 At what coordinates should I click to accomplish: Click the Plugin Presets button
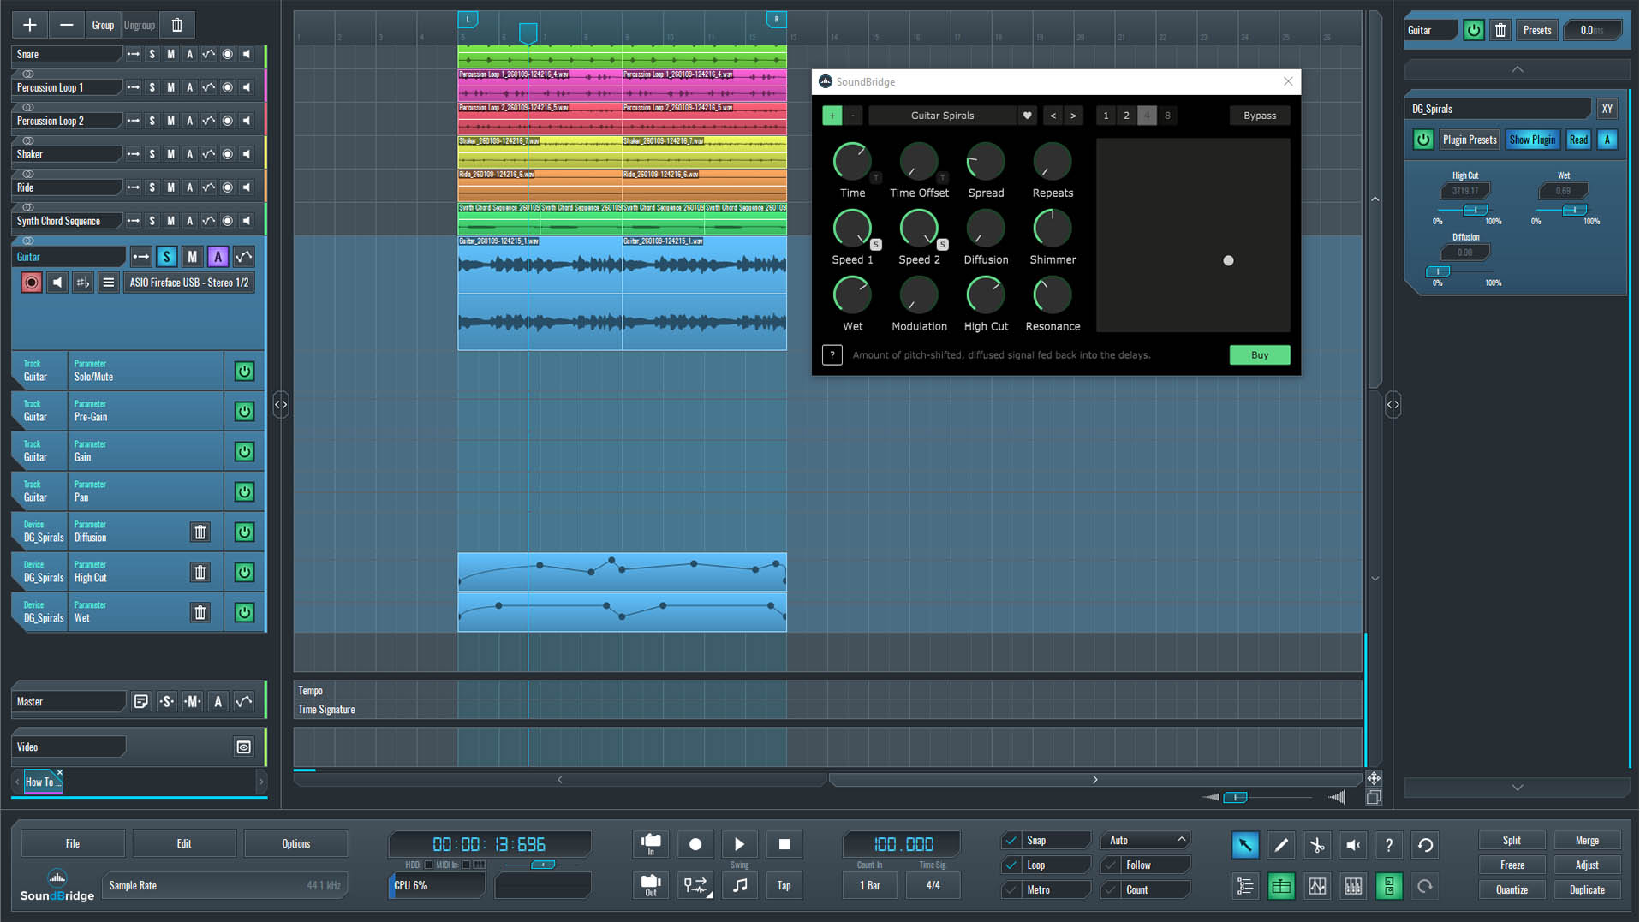click(x=1470, y=140)
